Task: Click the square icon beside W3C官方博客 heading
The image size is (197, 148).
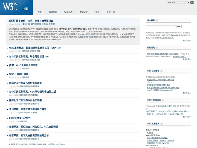Action: pyautogui.click(x=161, y=71)
